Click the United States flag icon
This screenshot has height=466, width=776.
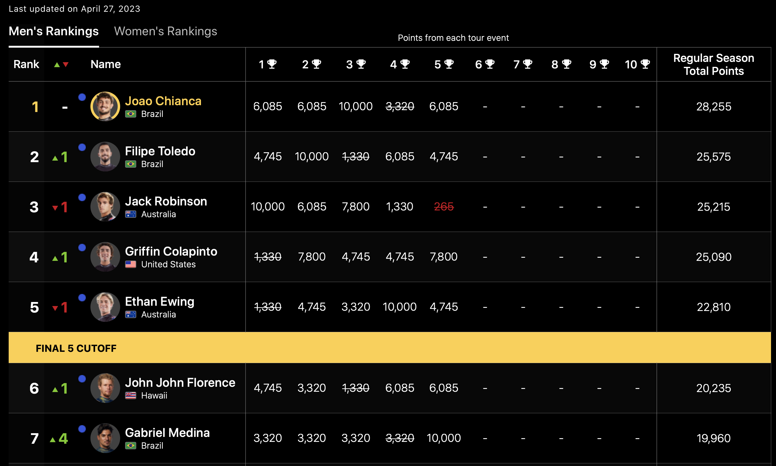coord(130,264)
